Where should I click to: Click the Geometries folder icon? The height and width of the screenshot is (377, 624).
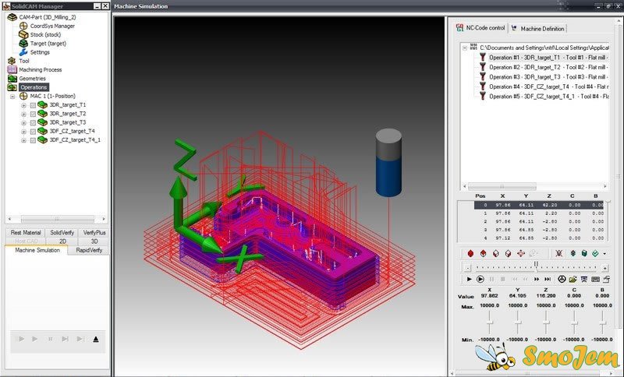pyautogui.click(x=12, y=79)
